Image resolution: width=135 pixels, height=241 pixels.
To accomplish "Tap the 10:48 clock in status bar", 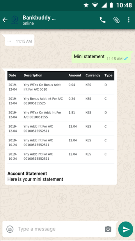I will (124, 5).
